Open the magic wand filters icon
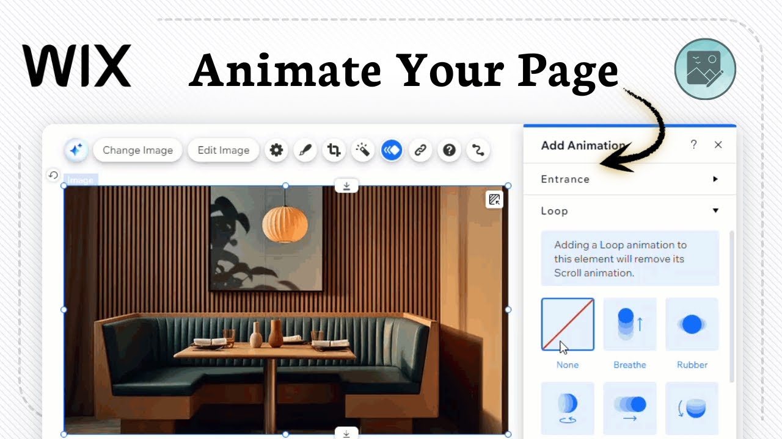 tap(363, 150)
